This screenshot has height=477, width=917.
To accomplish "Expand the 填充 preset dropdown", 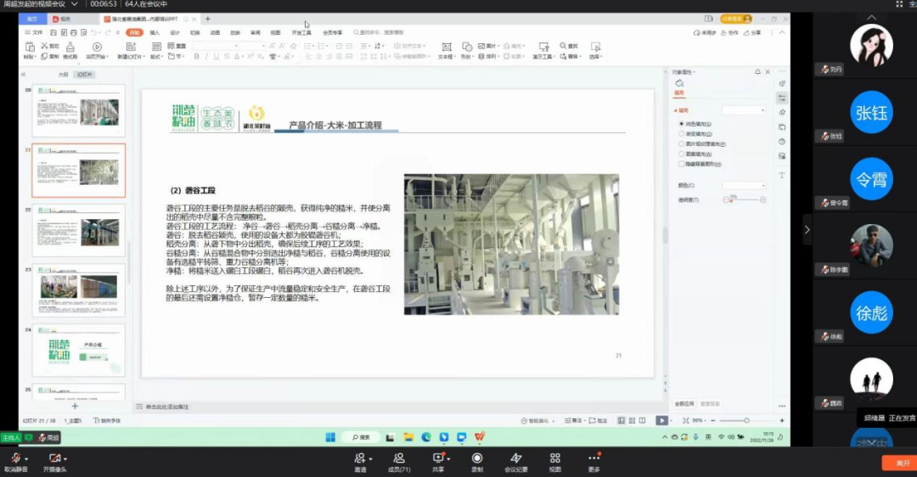I will (744, 110).
